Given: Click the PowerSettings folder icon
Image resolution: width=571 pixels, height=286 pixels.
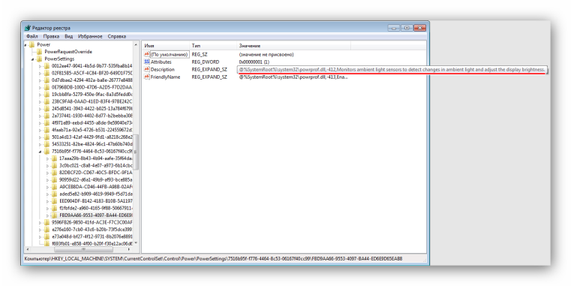Looking at the screenshot, I should pos(39,59).
